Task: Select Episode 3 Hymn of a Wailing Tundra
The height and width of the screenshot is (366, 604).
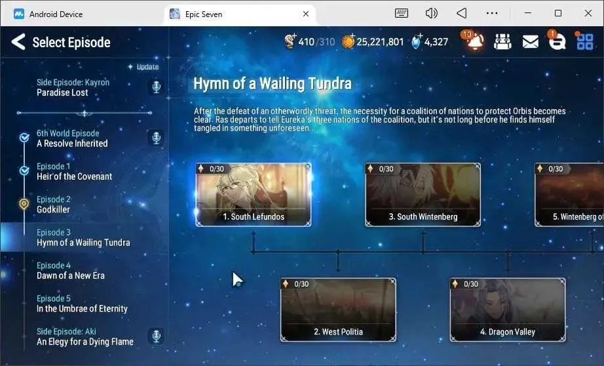Action: (85, 237)
